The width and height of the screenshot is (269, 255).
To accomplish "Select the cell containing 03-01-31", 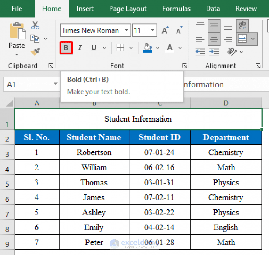I will (x=159, y=182).
